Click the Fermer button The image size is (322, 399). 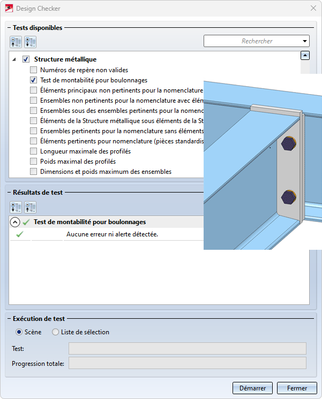point(297,388)
